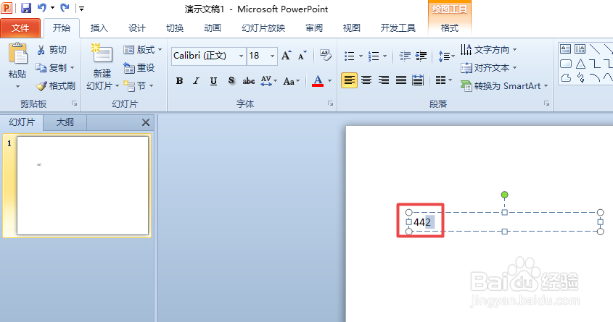Click the Increase List Level icon
Viewport: 613px width, 322px height.
tap(421, 56)
